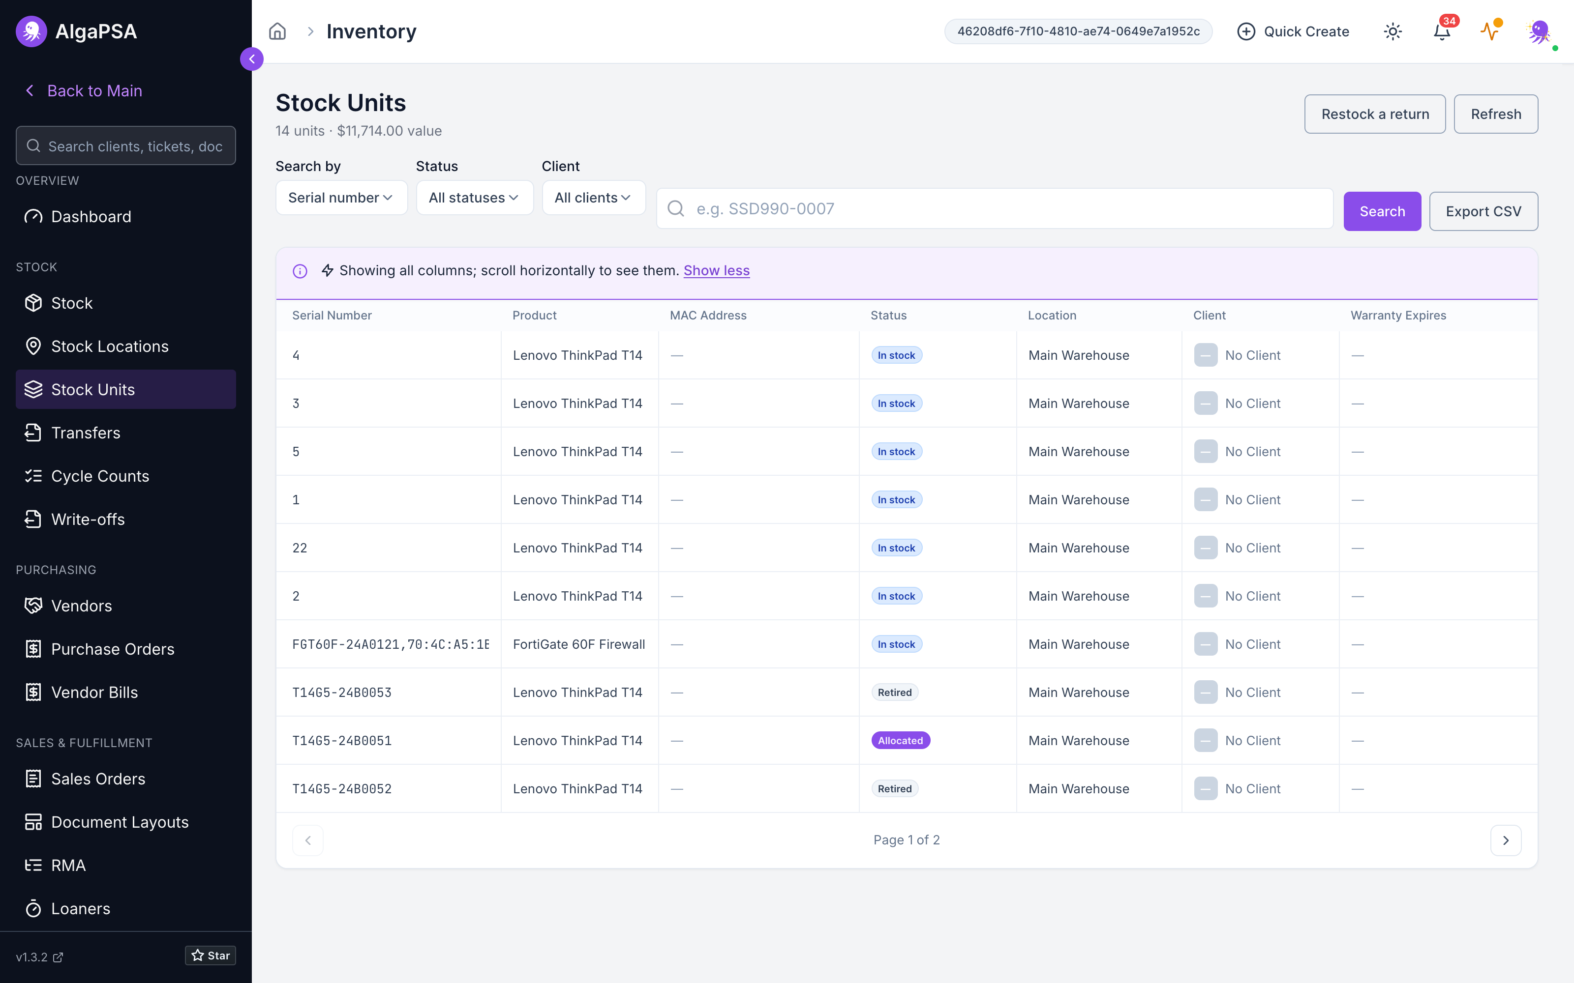Go to Sales Orders

point(125,779)
